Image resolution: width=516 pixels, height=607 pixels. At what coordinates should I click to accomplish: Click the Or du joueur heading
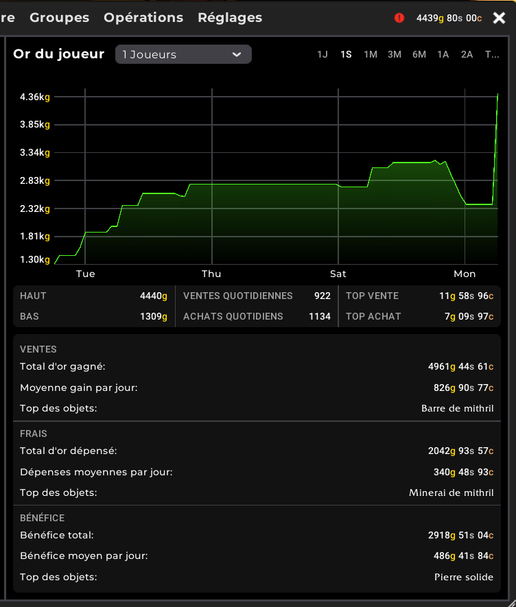point(59,53)
